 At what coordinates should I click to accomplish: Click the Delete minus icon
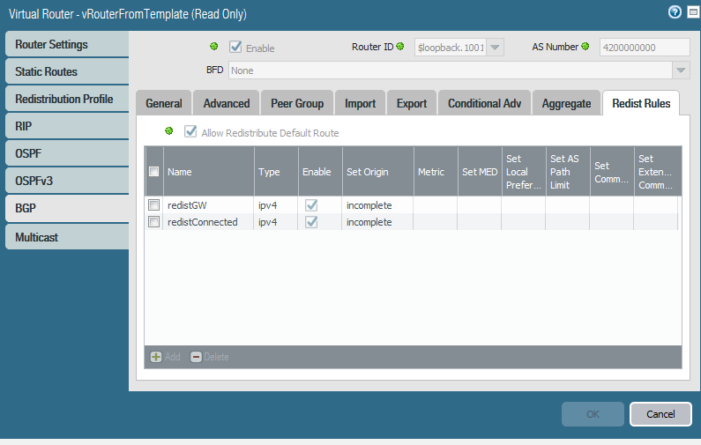pos(196,357)
